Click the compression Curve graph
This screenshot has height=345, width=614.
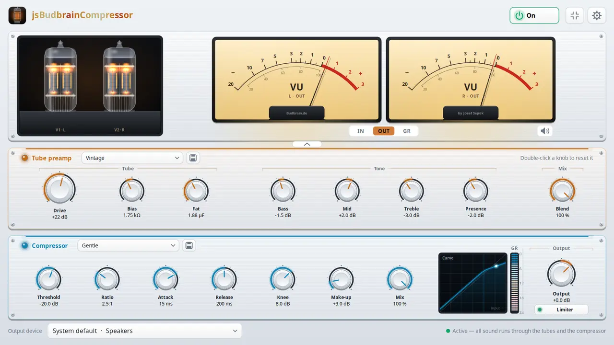[x=473, y=283]
